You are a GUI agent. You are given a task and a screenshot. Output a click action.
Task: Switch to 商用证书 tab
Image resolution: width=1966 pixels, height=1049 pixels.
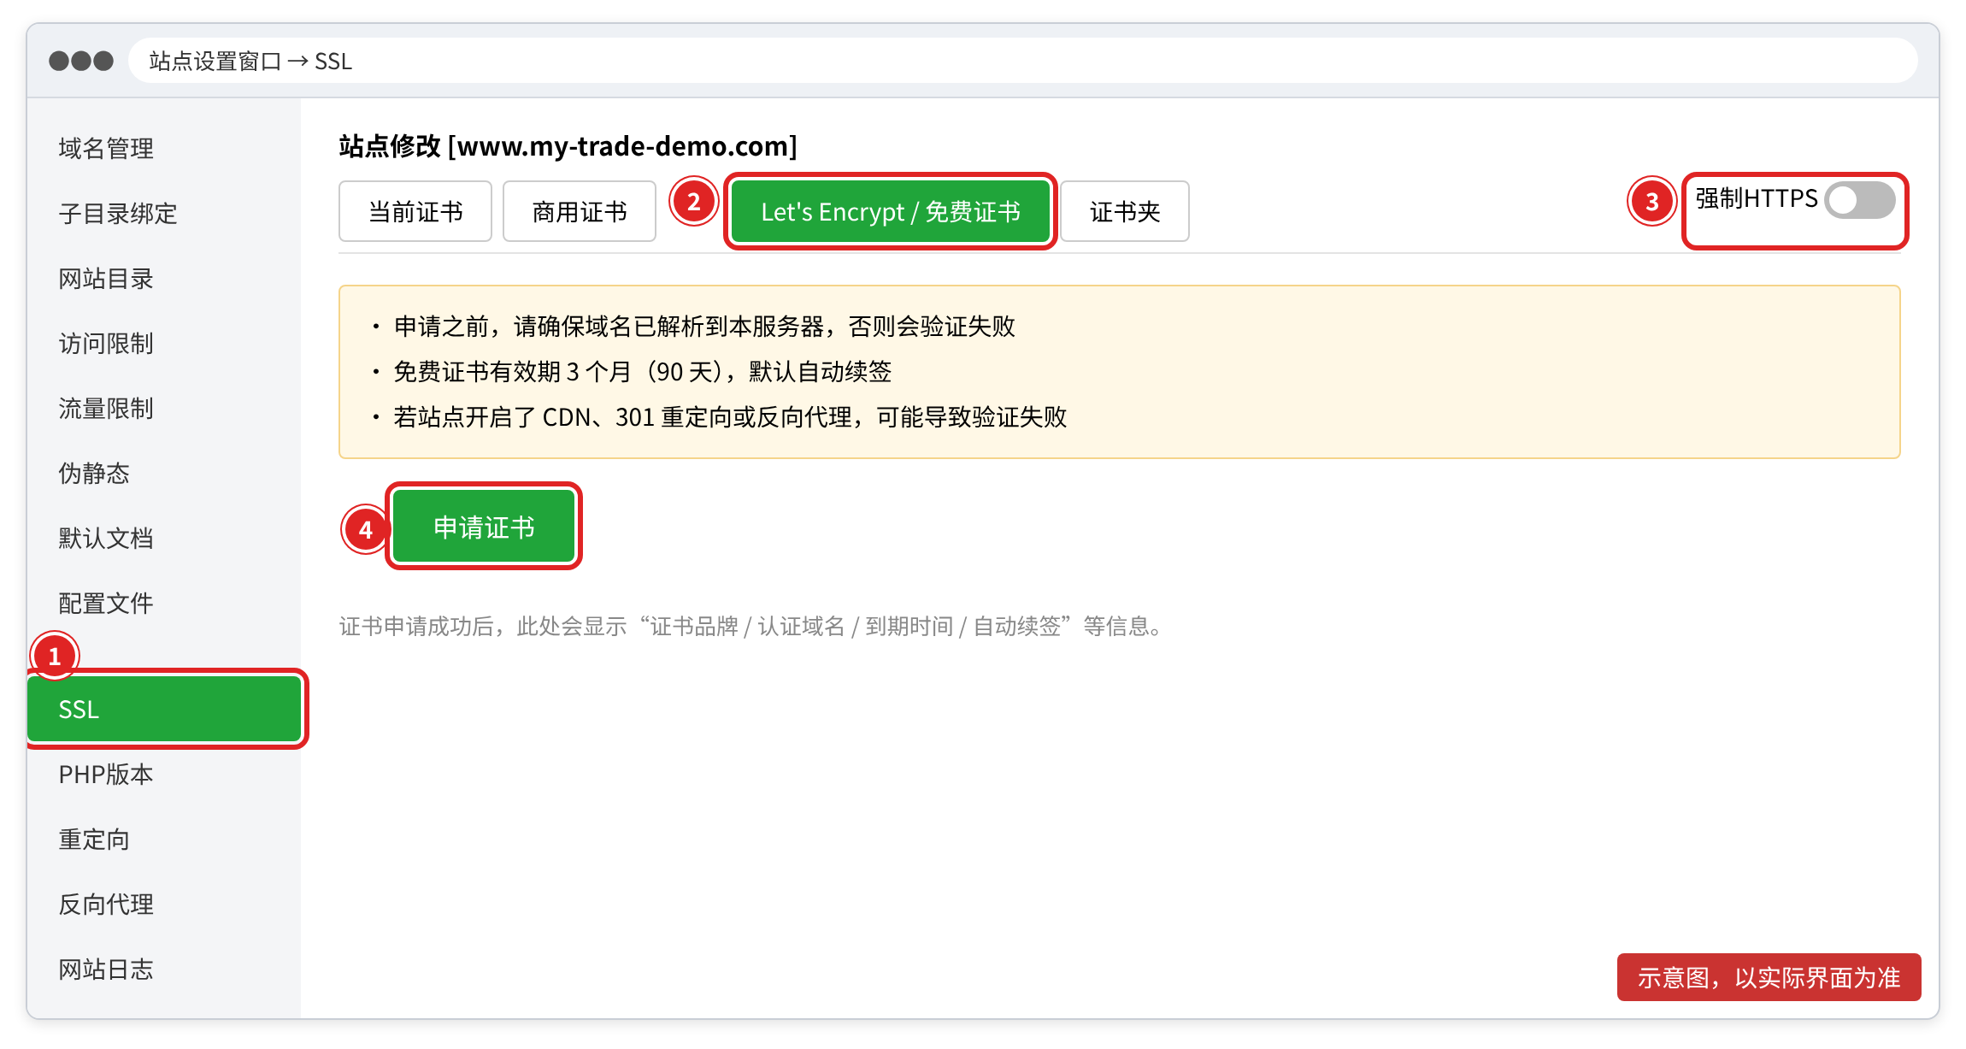(580, 211)
